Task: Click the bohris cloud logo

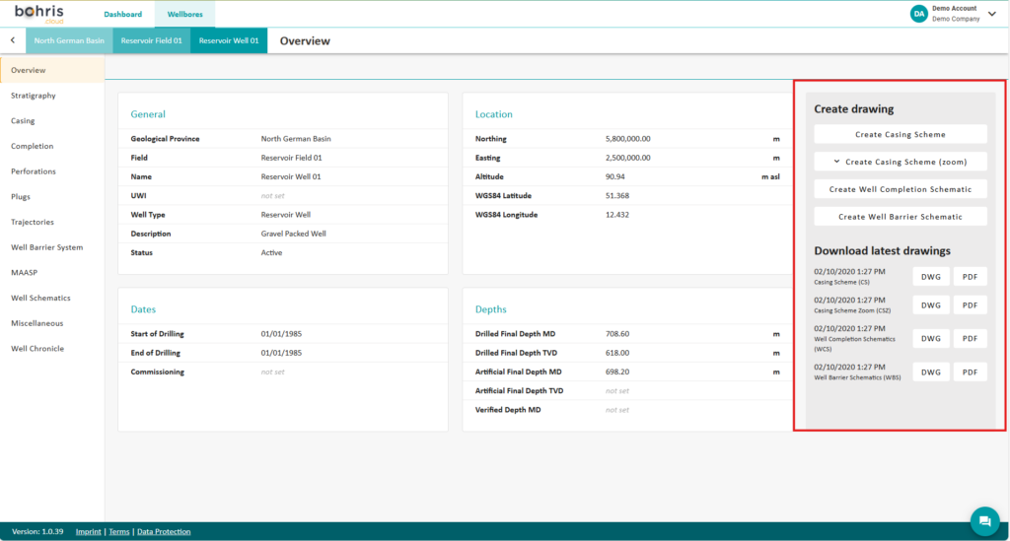Action: click(x=37, y=13)
